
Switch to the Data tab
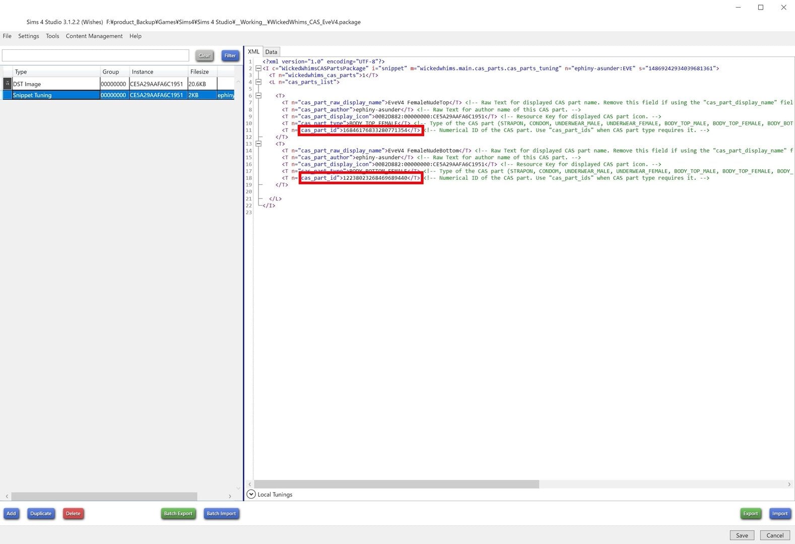[x=271, y=52]
